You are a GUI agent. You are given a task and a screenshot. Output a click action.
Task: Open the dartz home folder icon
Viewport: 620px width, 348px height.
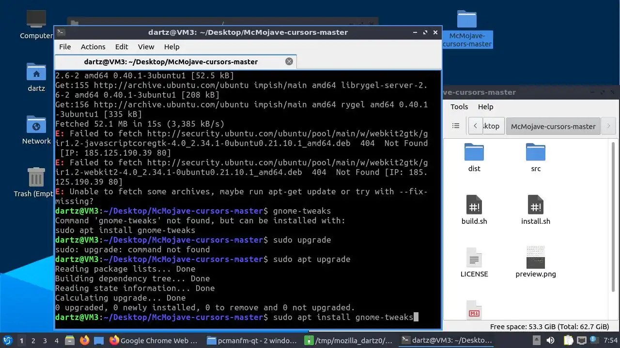click(x=36, y=77)
